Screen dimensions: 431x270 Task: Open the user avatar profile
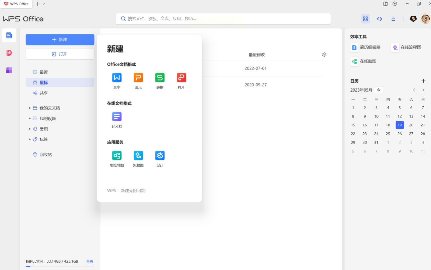(425, 19)
